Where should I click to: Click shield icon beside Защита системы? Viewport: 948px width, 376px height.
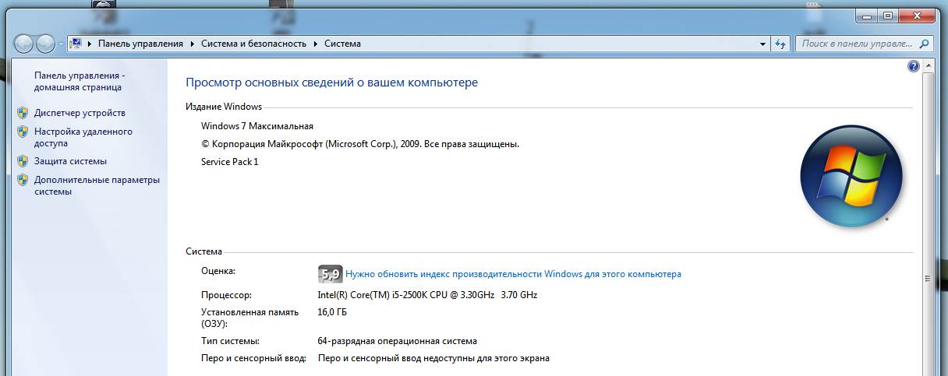[x=23, y=161]
